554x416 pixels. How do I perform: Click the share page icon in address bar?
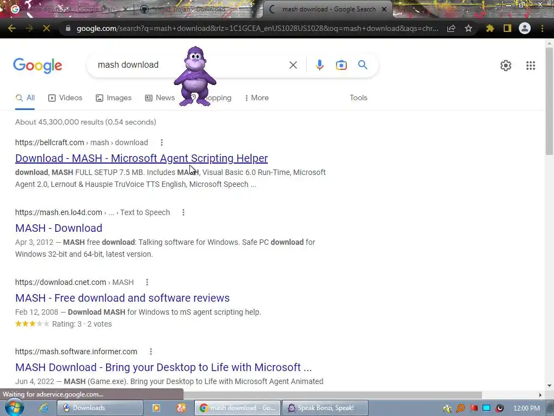coord(451,28)
